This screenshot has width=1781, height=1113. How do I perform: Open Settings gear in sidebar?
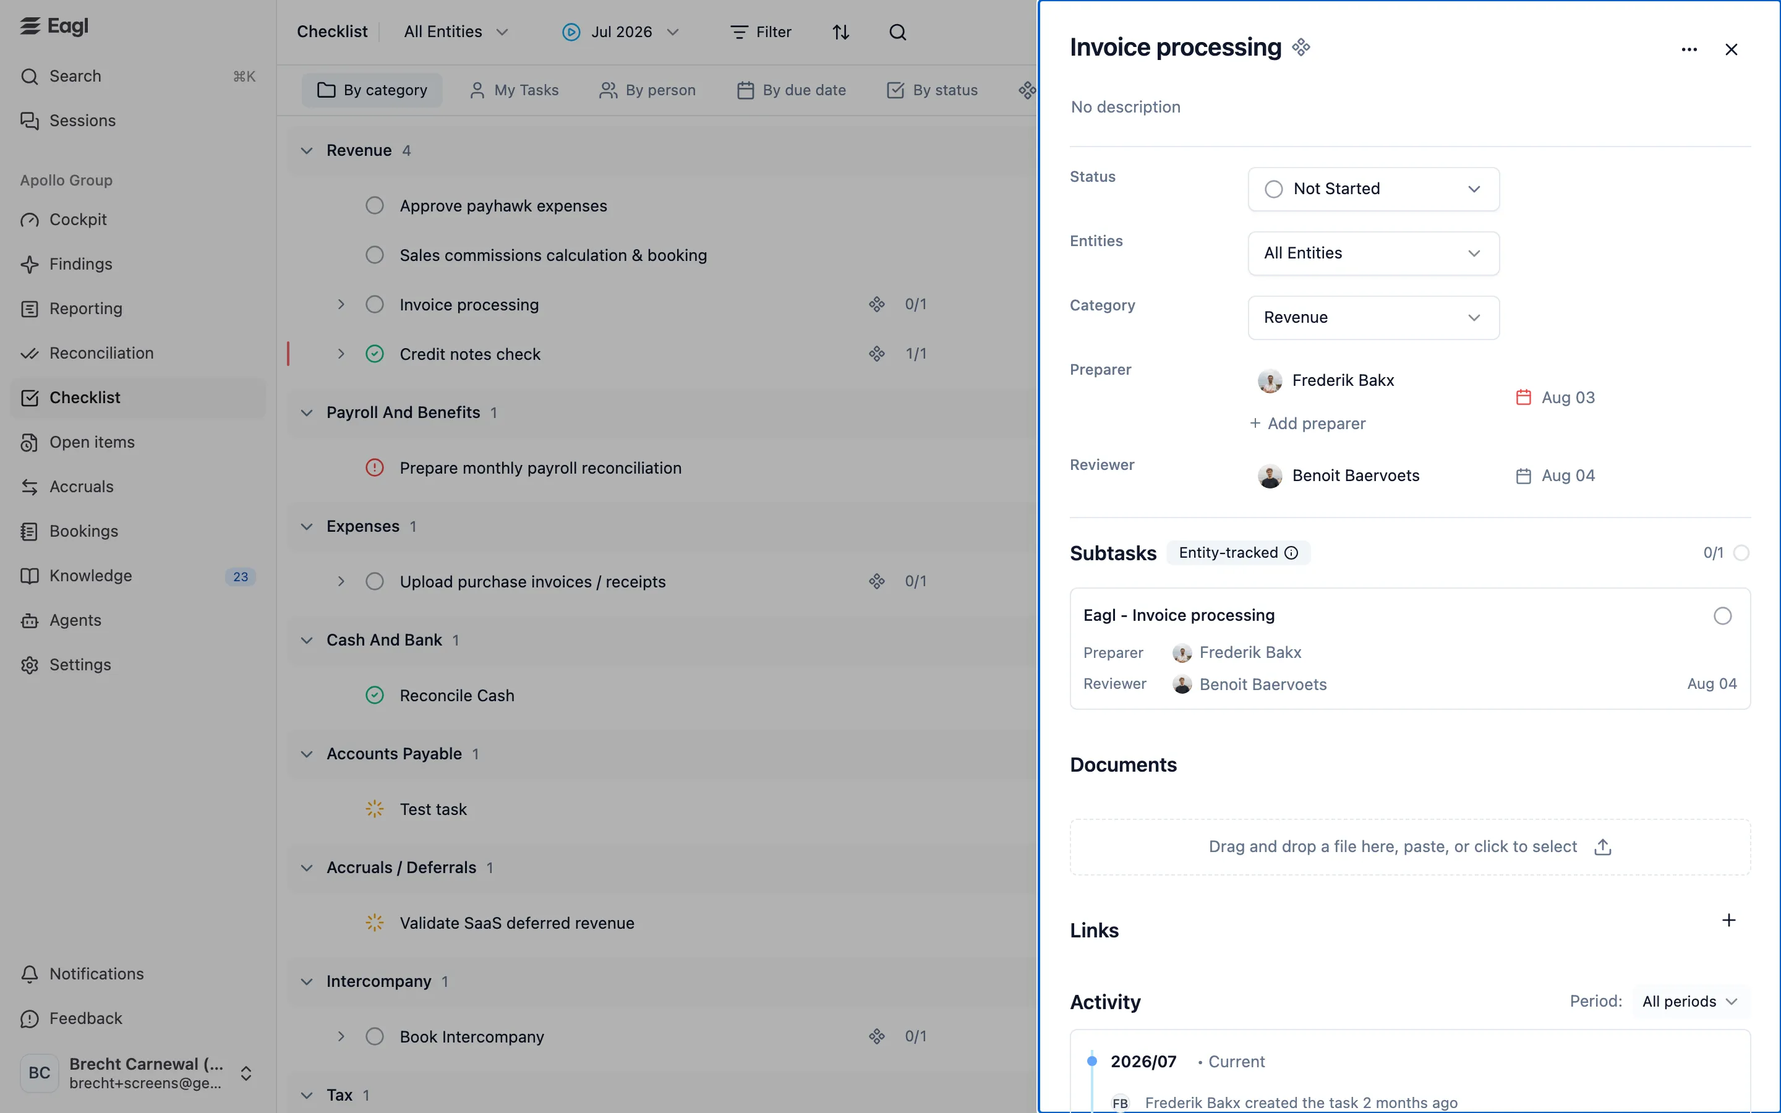[30, 665]
